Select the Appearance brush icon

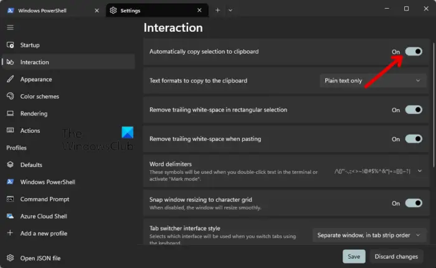10,79
